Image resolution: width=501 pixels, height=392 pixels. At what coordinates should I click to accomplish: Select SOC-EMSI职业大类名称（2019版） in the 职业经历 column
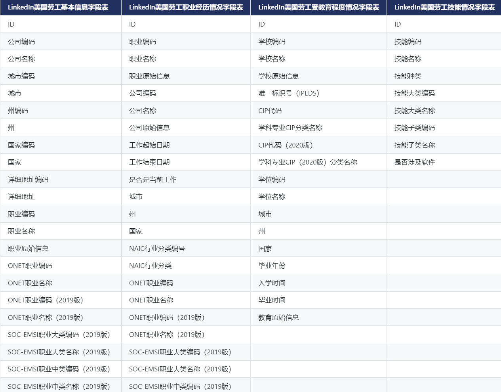point(186,369)
